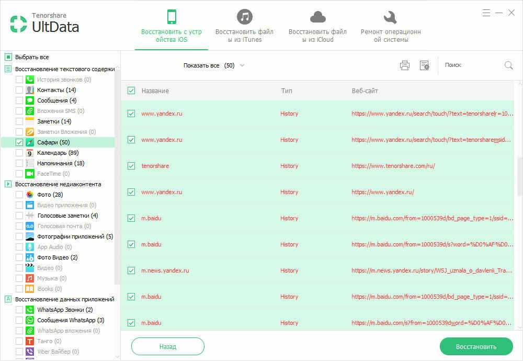
Task: Switch to 'Восстановить файлы из iTunes' tab
Action: click(244, 26)
